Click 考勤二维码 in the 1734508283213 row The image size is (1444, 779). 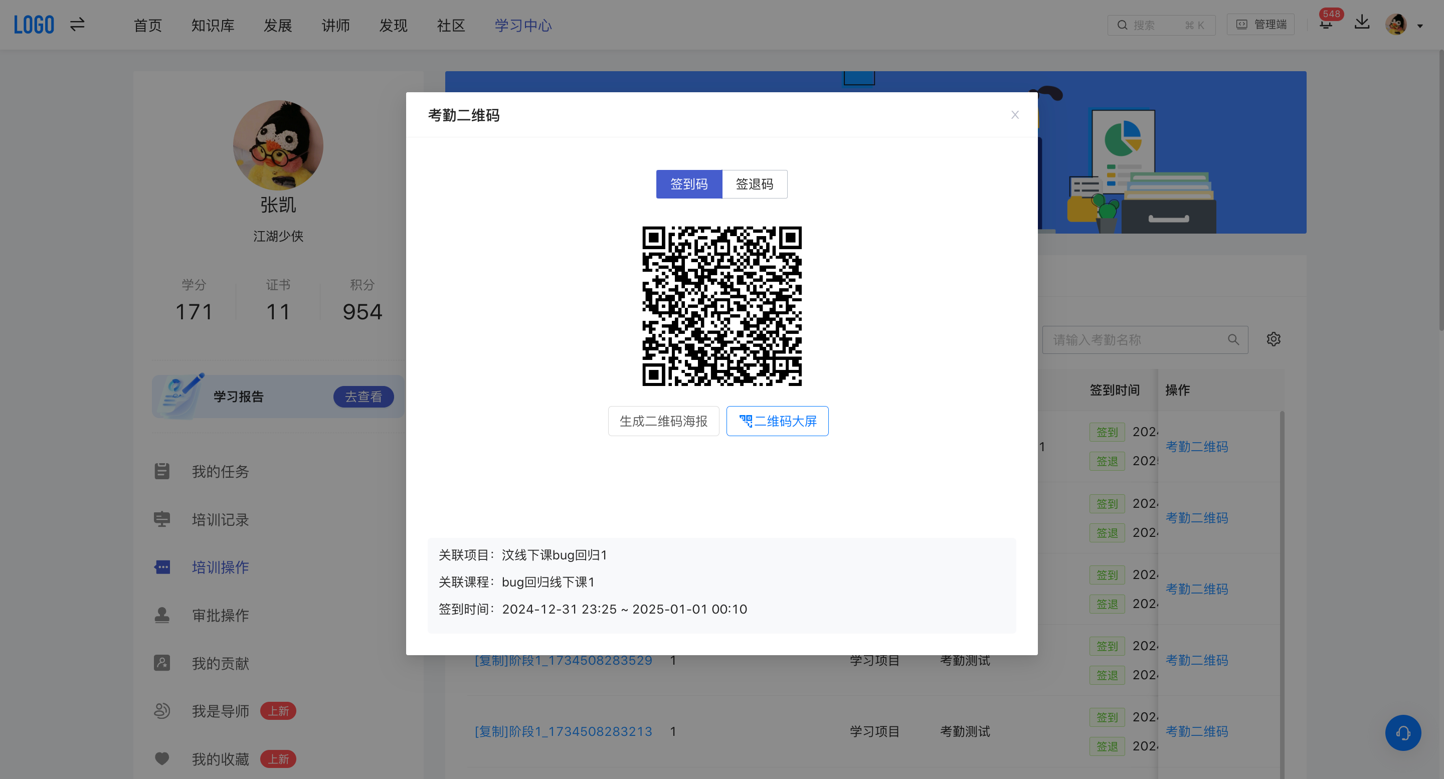pos(1197,731)
